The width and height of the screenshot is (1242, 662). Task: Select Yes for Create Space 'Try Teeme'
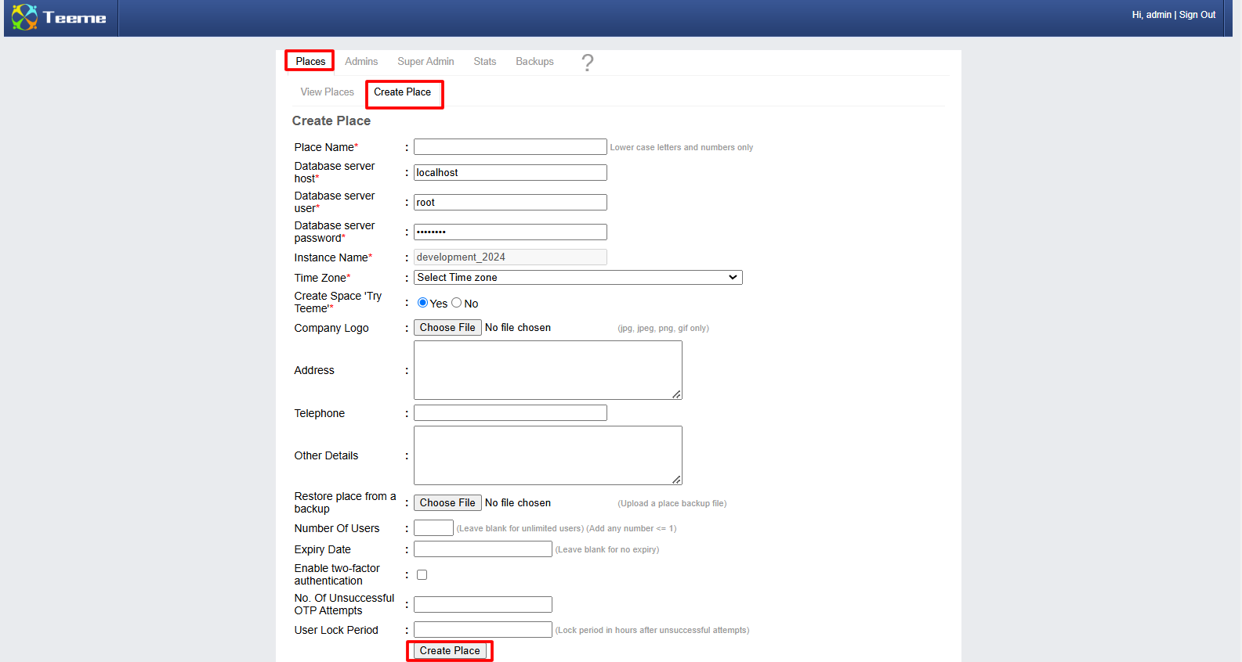[x=422, y=303]
